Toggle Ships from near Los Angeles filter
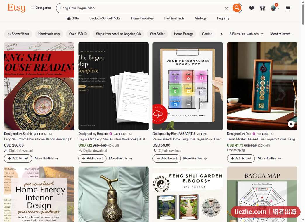Image resolution: width=305 pixels, height=222 pixels. pos(118,34)
